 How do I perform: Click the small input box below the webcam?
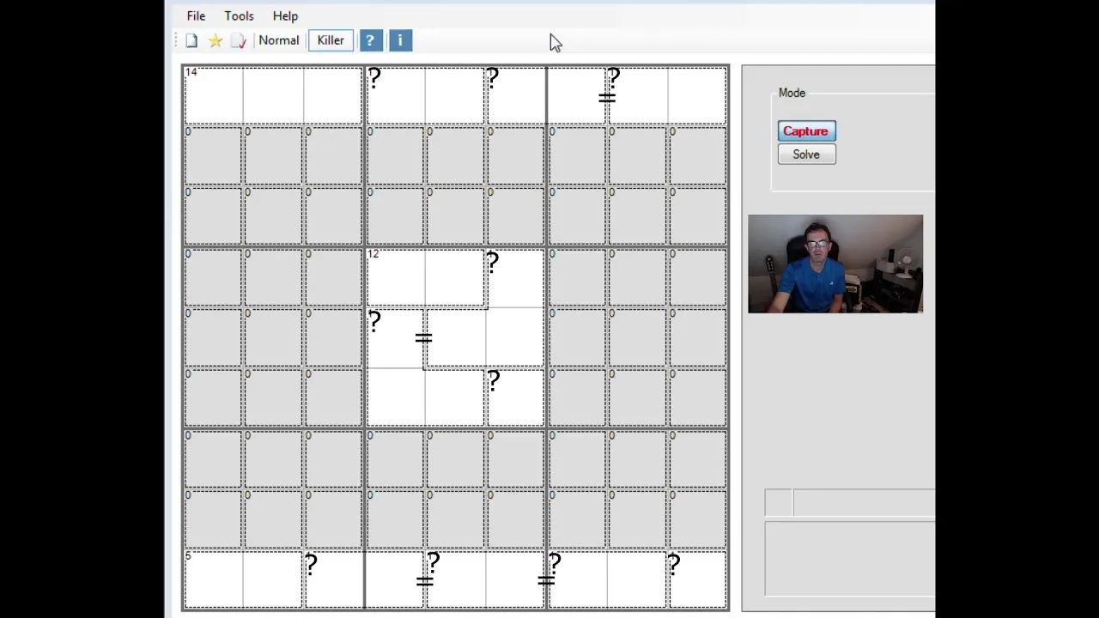point(779,503)
